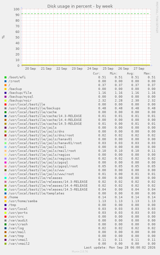
Task: Click the /usr/local/bastille/cache/14.4-RELEASE label
Action: click(45, 120)
